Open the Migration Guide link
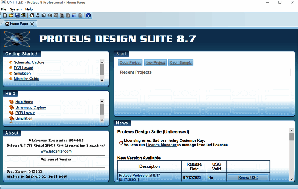 click(x=26, y=79)
